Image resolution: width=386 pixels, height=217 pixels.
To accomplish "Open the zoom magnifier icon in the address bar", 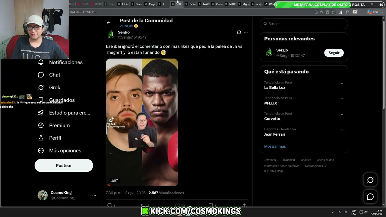I will (322, 12).
